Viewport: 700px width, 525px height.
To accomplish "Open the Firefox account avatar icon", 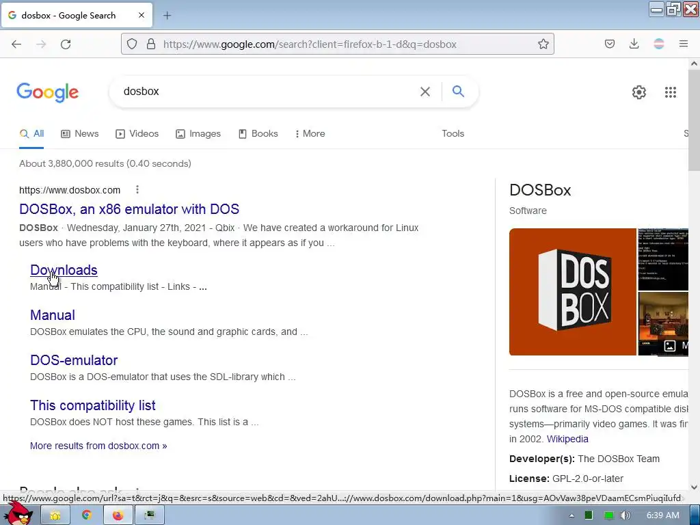I will (658, 44).
